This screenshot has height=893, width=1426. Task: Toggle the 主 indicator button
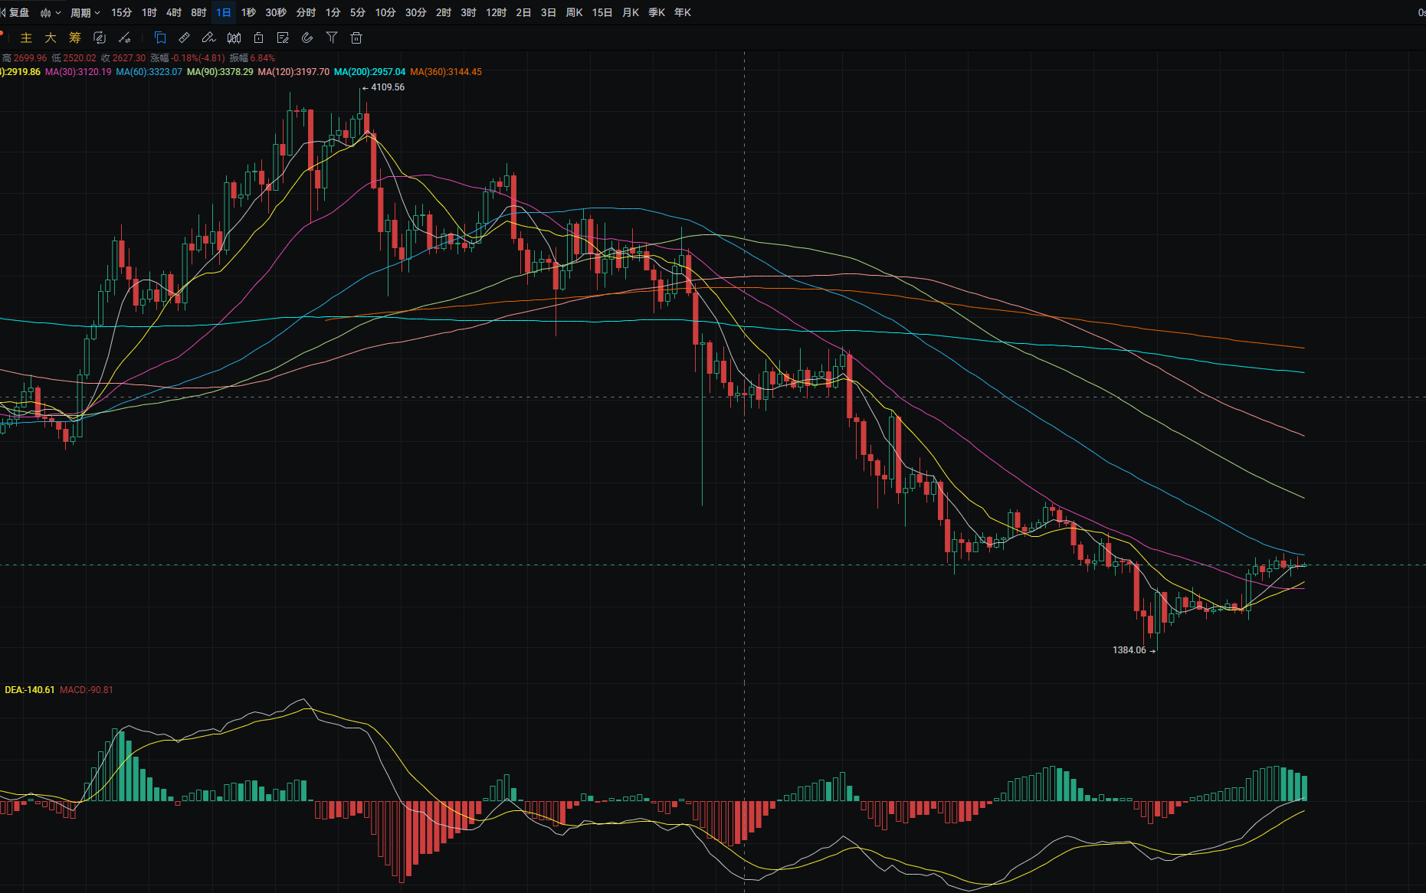26,38
